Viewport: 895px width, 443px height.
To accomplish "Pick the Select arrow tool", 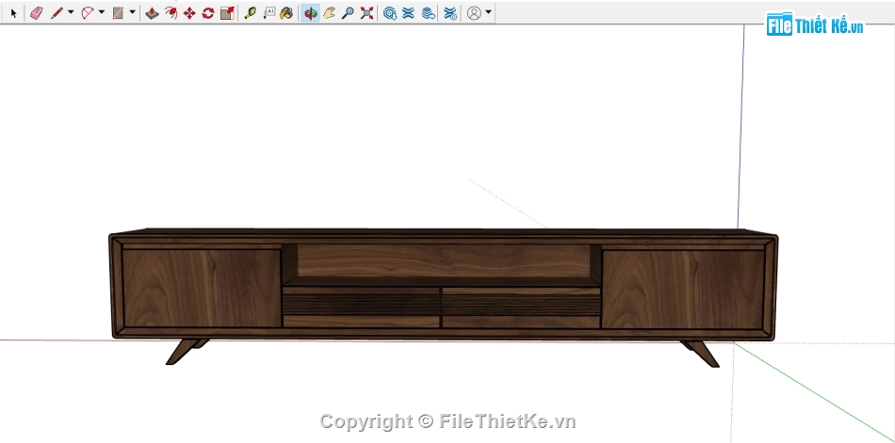I will click(14, 13).
